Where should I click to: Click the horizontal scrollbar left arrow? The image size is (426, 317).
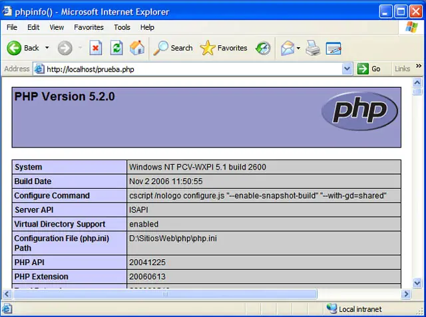7,294
